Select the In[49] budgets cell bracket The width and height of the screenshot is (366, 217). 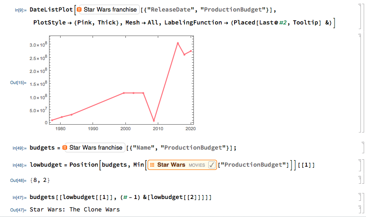click(x=362, y=148)
